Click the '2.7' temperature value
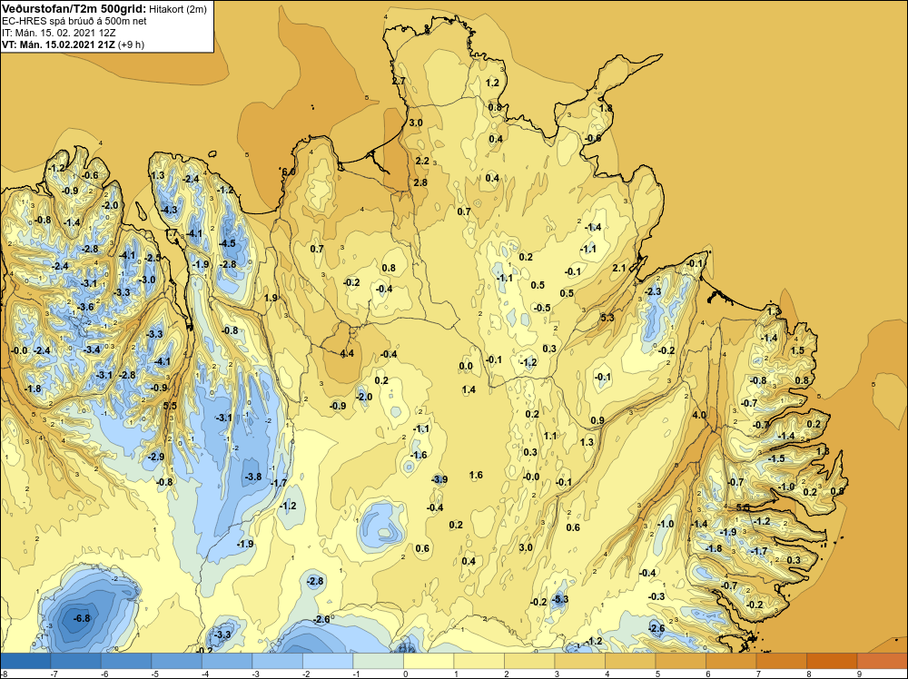Viewport: 908px width, 679px height. coord(399,81)
